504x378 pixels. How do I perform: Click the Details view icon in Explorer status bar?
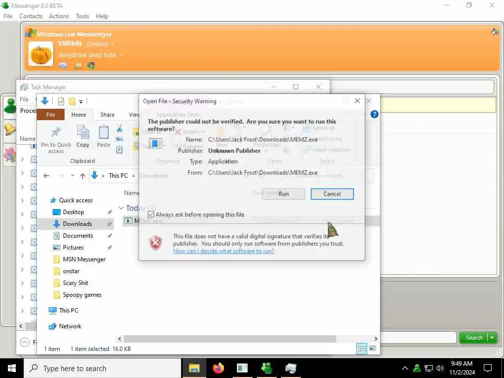[x=362, y=348]
